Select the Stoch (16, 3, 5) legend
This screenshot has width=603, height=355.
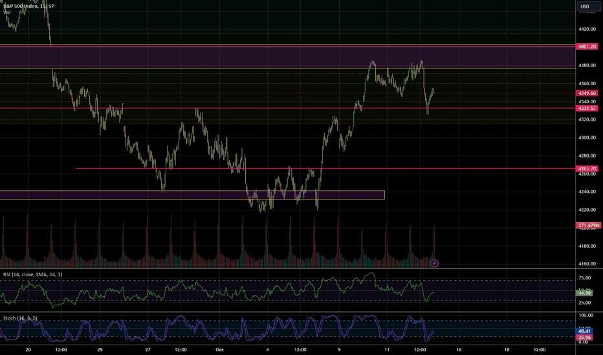pos(20,318)
